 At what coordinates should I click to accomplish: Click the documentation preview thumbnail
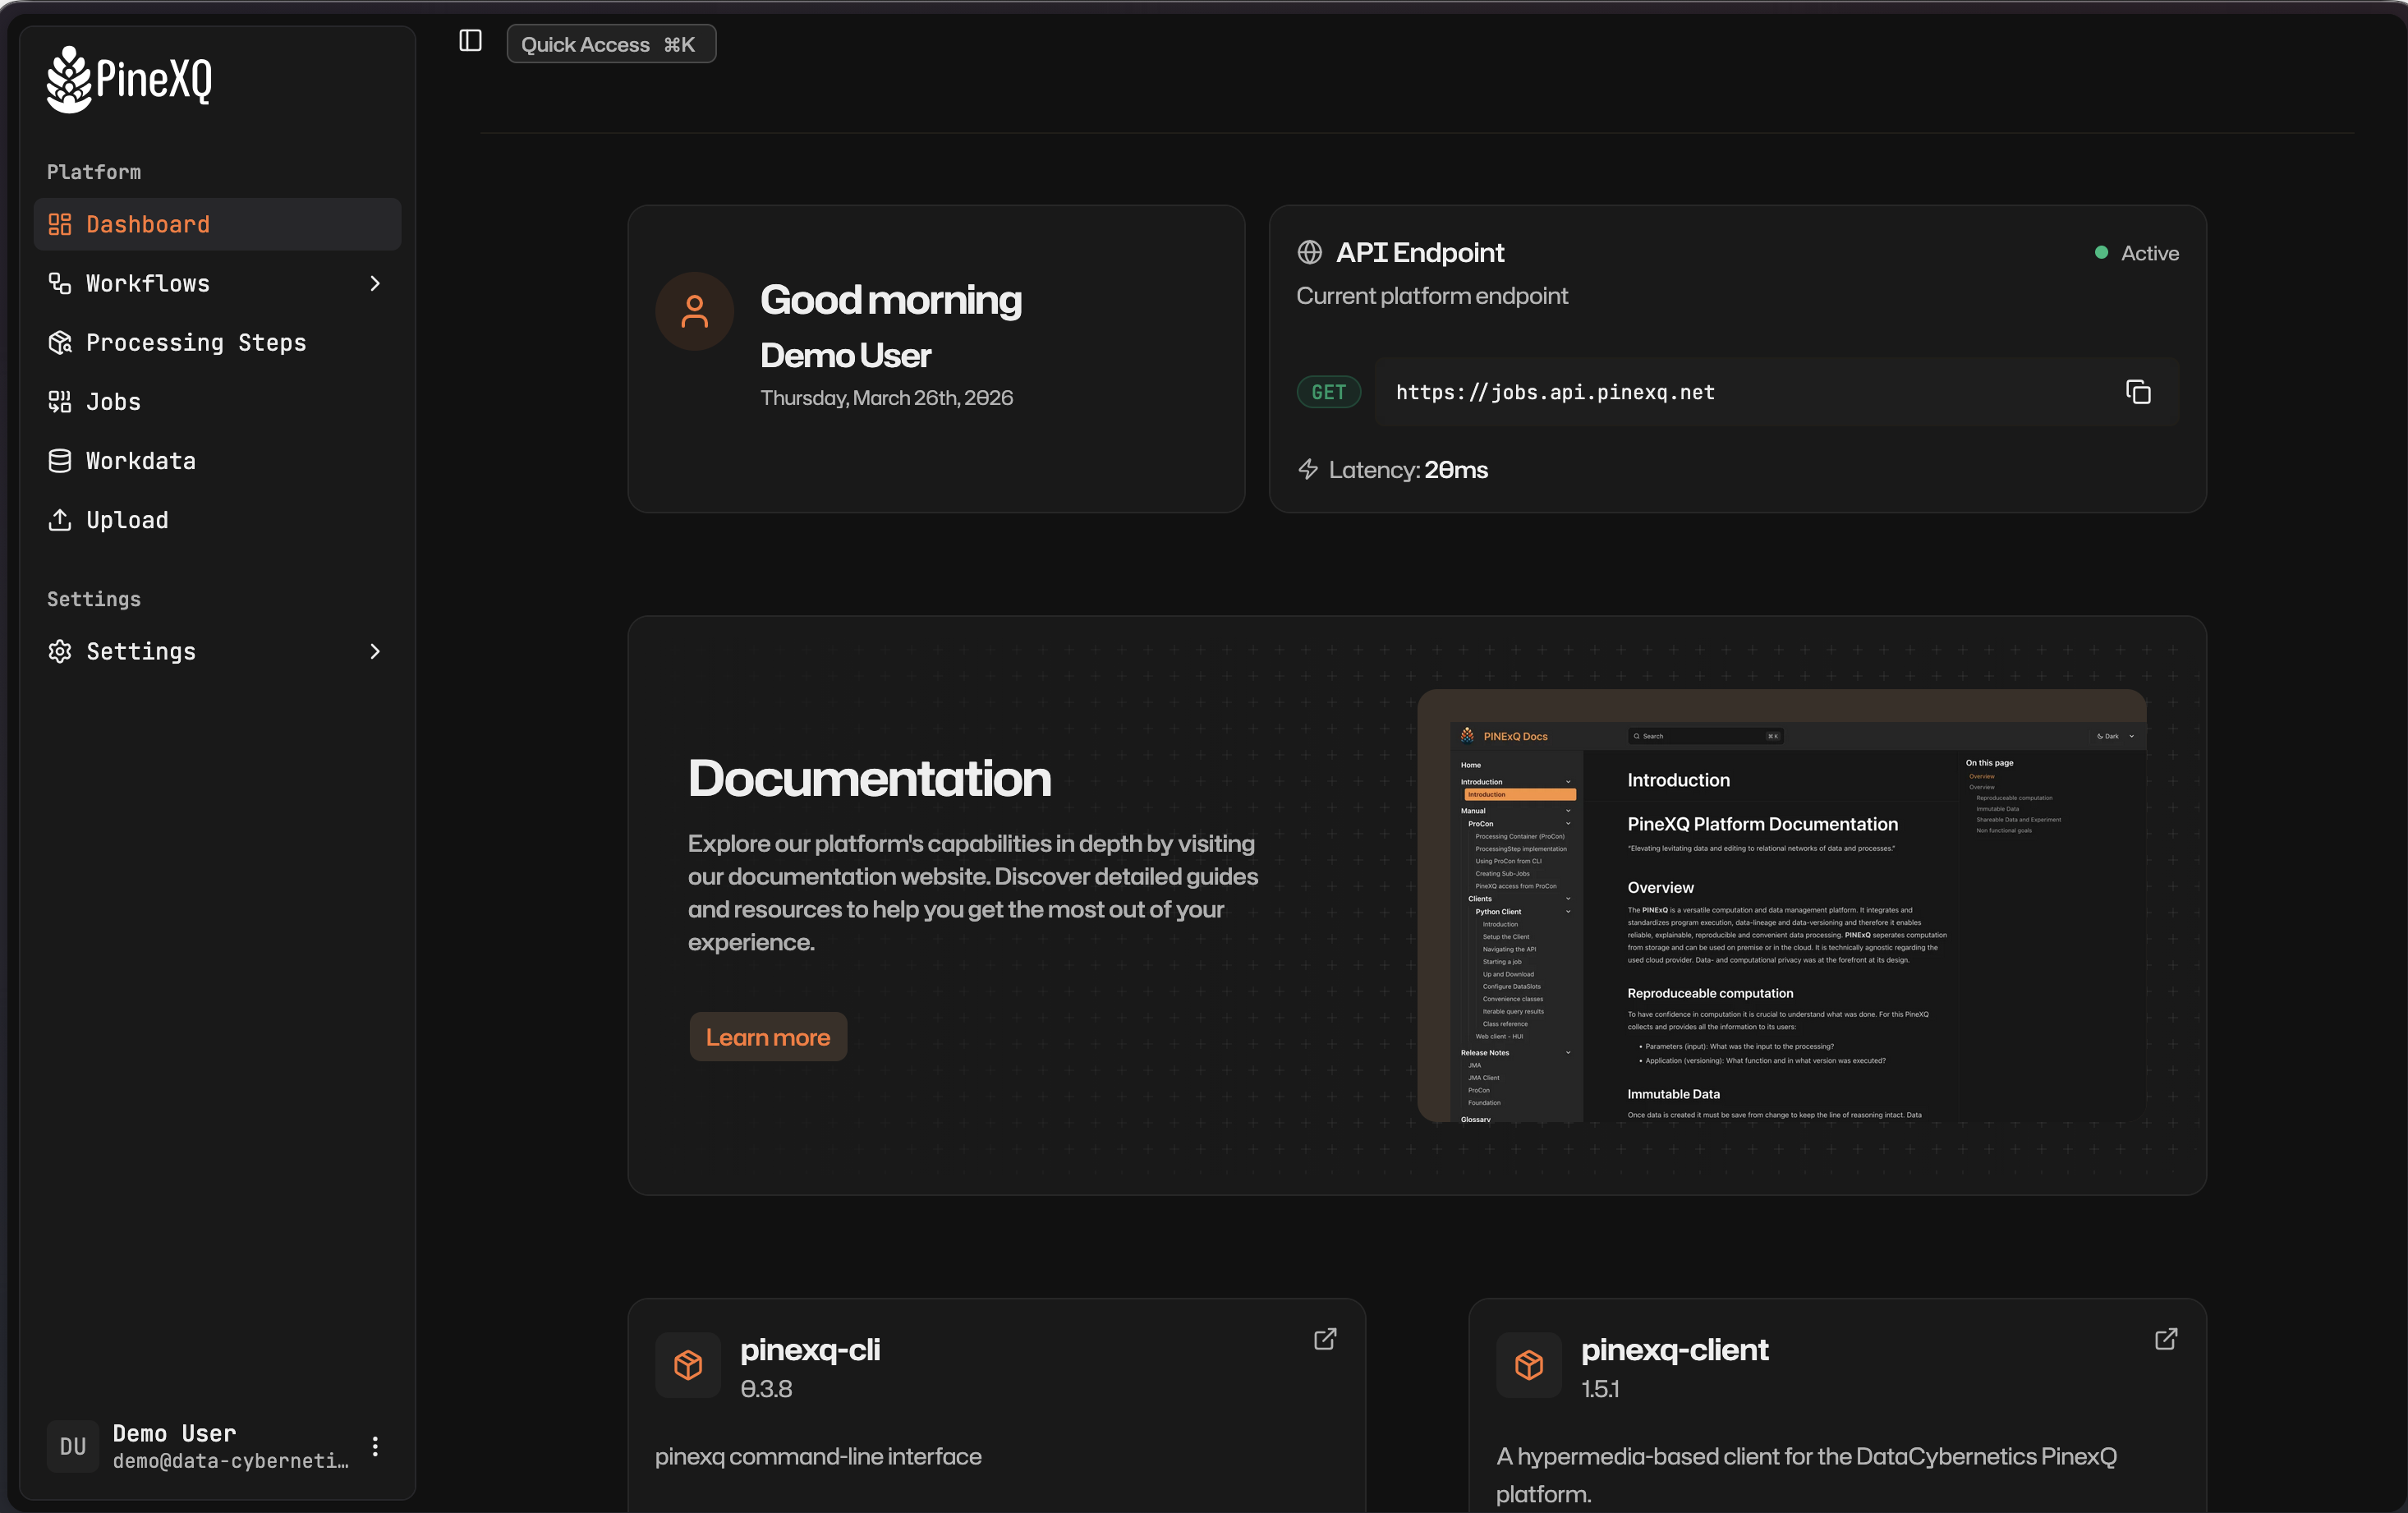point(1781,906)
